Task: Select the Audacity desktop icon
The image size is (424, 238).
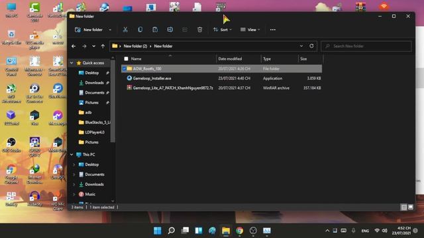Action: tap(34, 199)
